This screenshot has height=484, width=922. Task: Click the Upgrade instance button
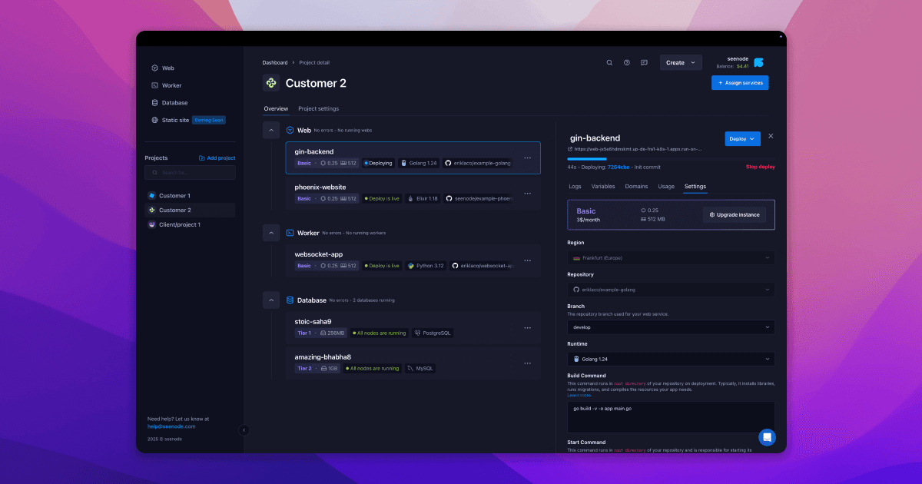pos(735,215)
